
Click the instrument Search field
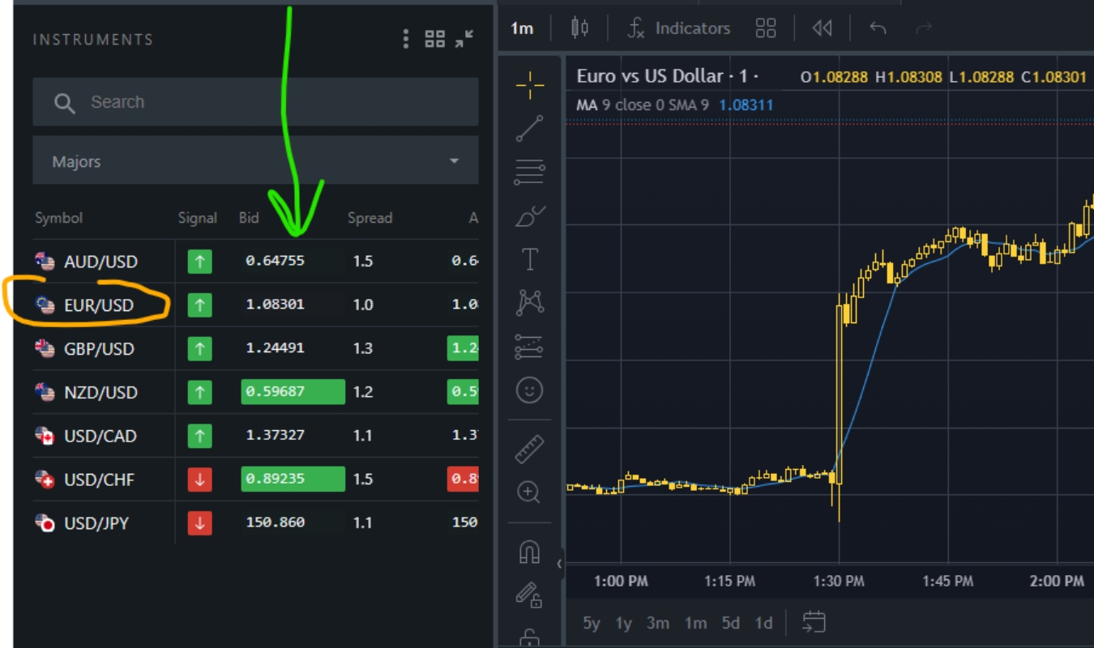pos(255,102)
